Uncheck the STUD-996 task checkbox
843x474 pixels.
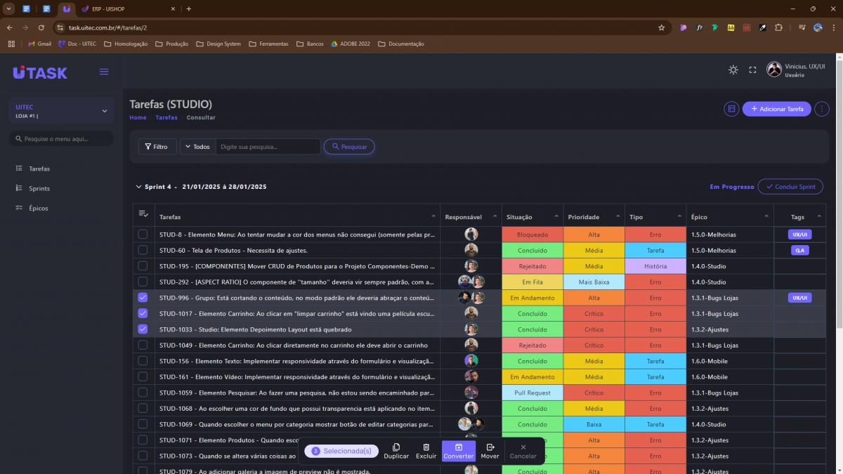[x=143, y=298]
